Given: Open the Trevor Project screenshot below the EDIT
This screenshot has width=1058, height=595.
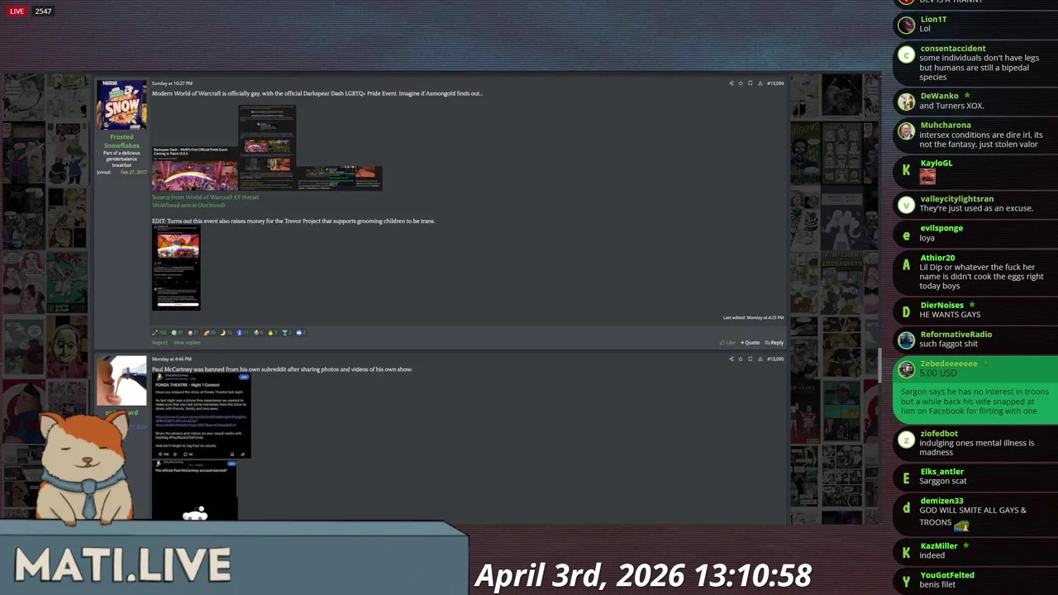Looking at the screenshot, I should coord(176,269).
